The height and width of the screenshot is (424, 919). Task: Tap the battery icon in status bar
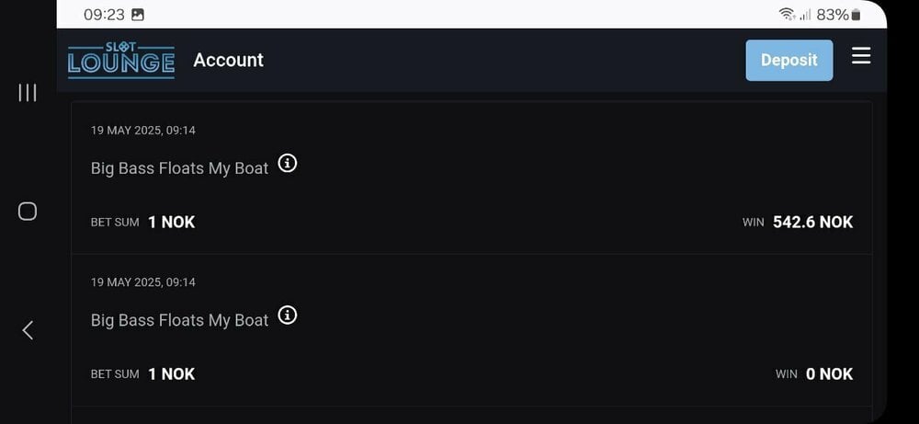(x=856, y=15)
